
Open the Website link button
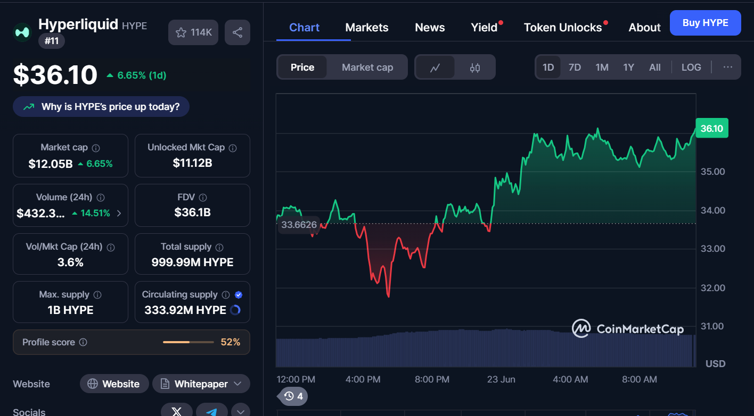[x=113, y=384]
